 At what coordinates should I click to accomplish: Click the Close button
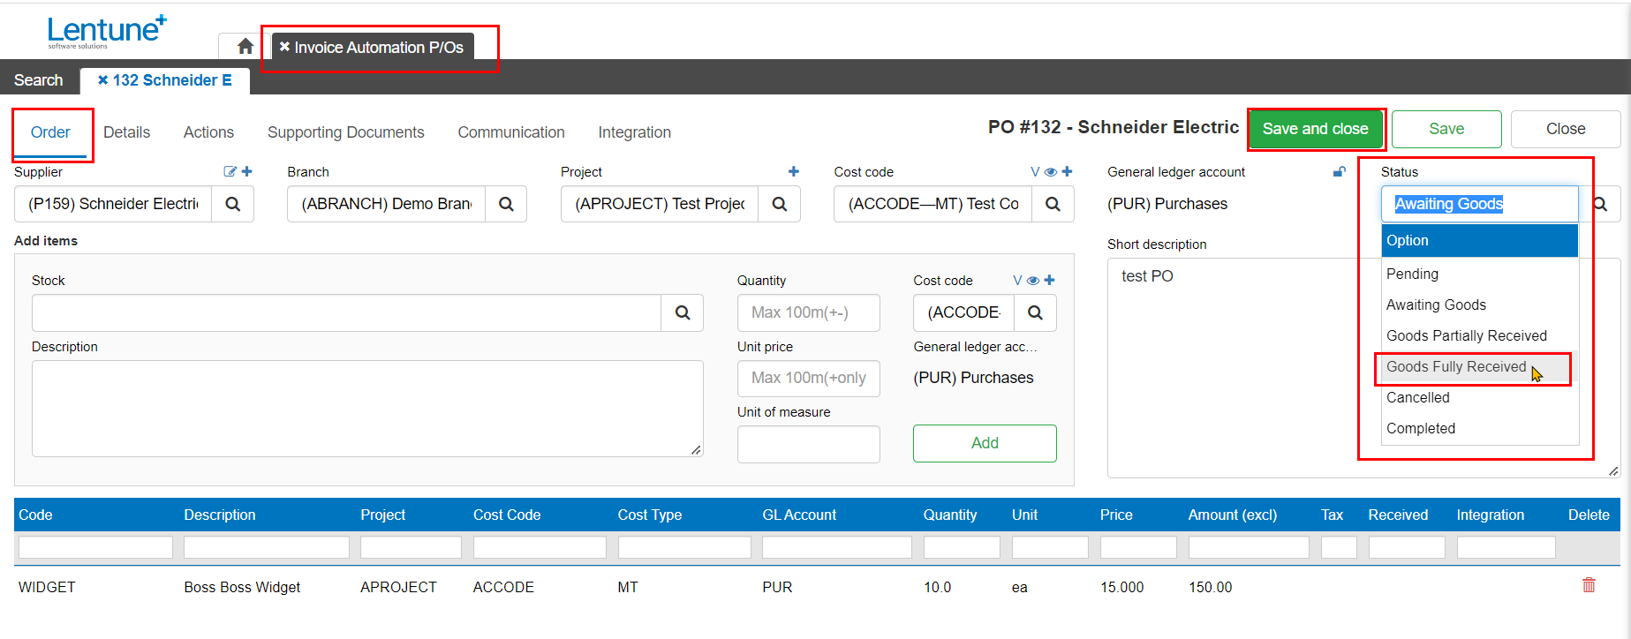pyautogui.click(x=1565, y=129)
